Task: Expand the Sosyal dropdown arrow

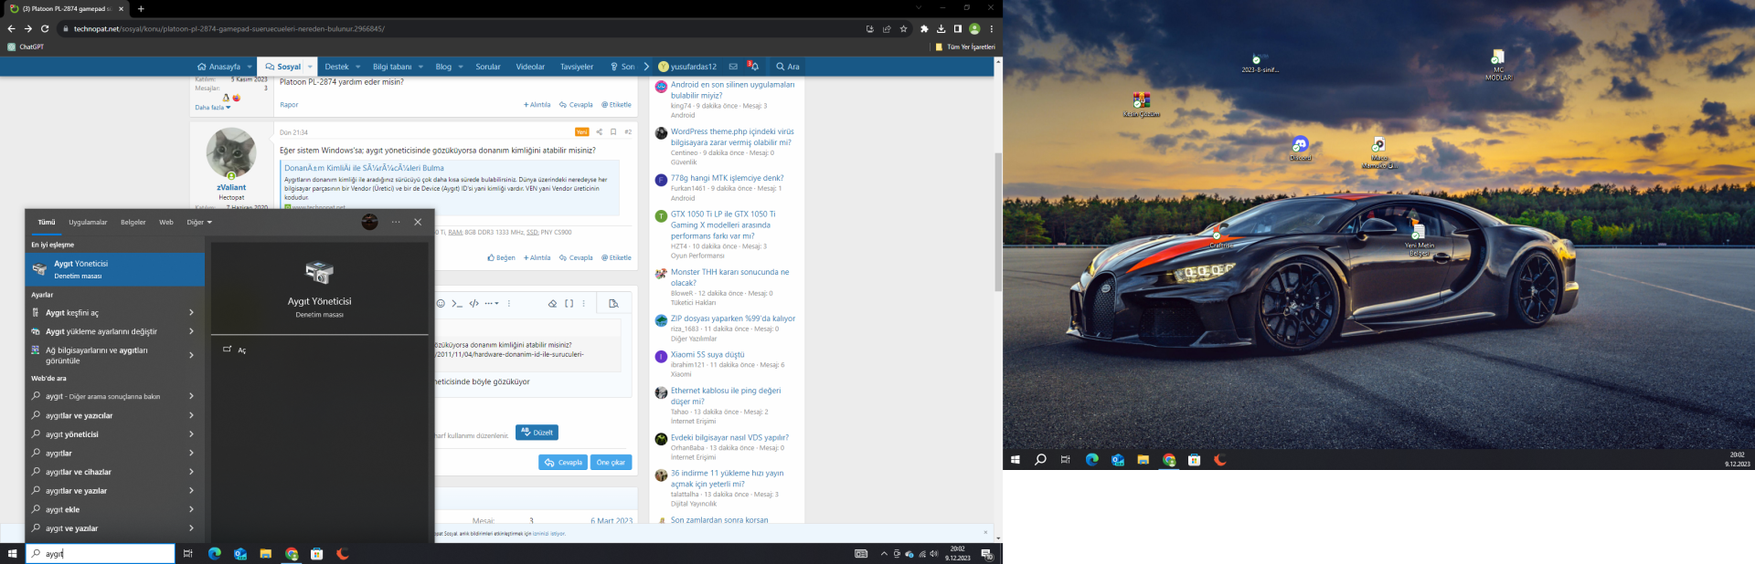Action: 311,67
